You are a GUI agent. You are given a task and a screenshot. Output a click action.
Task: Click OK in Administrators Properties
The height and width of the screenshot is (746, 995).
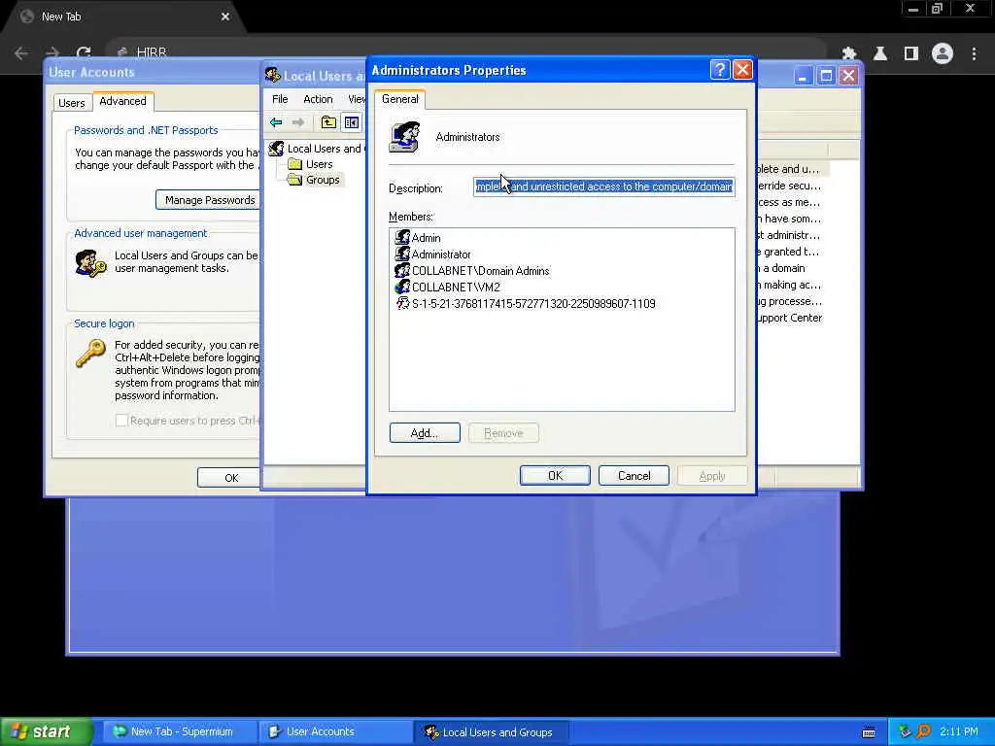click(x=555, y=476)
